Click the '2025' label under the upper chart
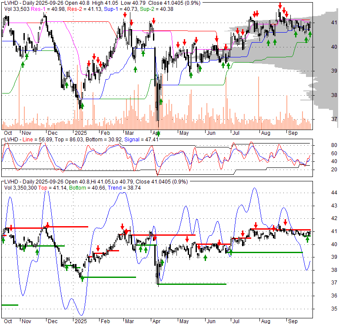The image size is (339, 324). [x=81, y=133]
